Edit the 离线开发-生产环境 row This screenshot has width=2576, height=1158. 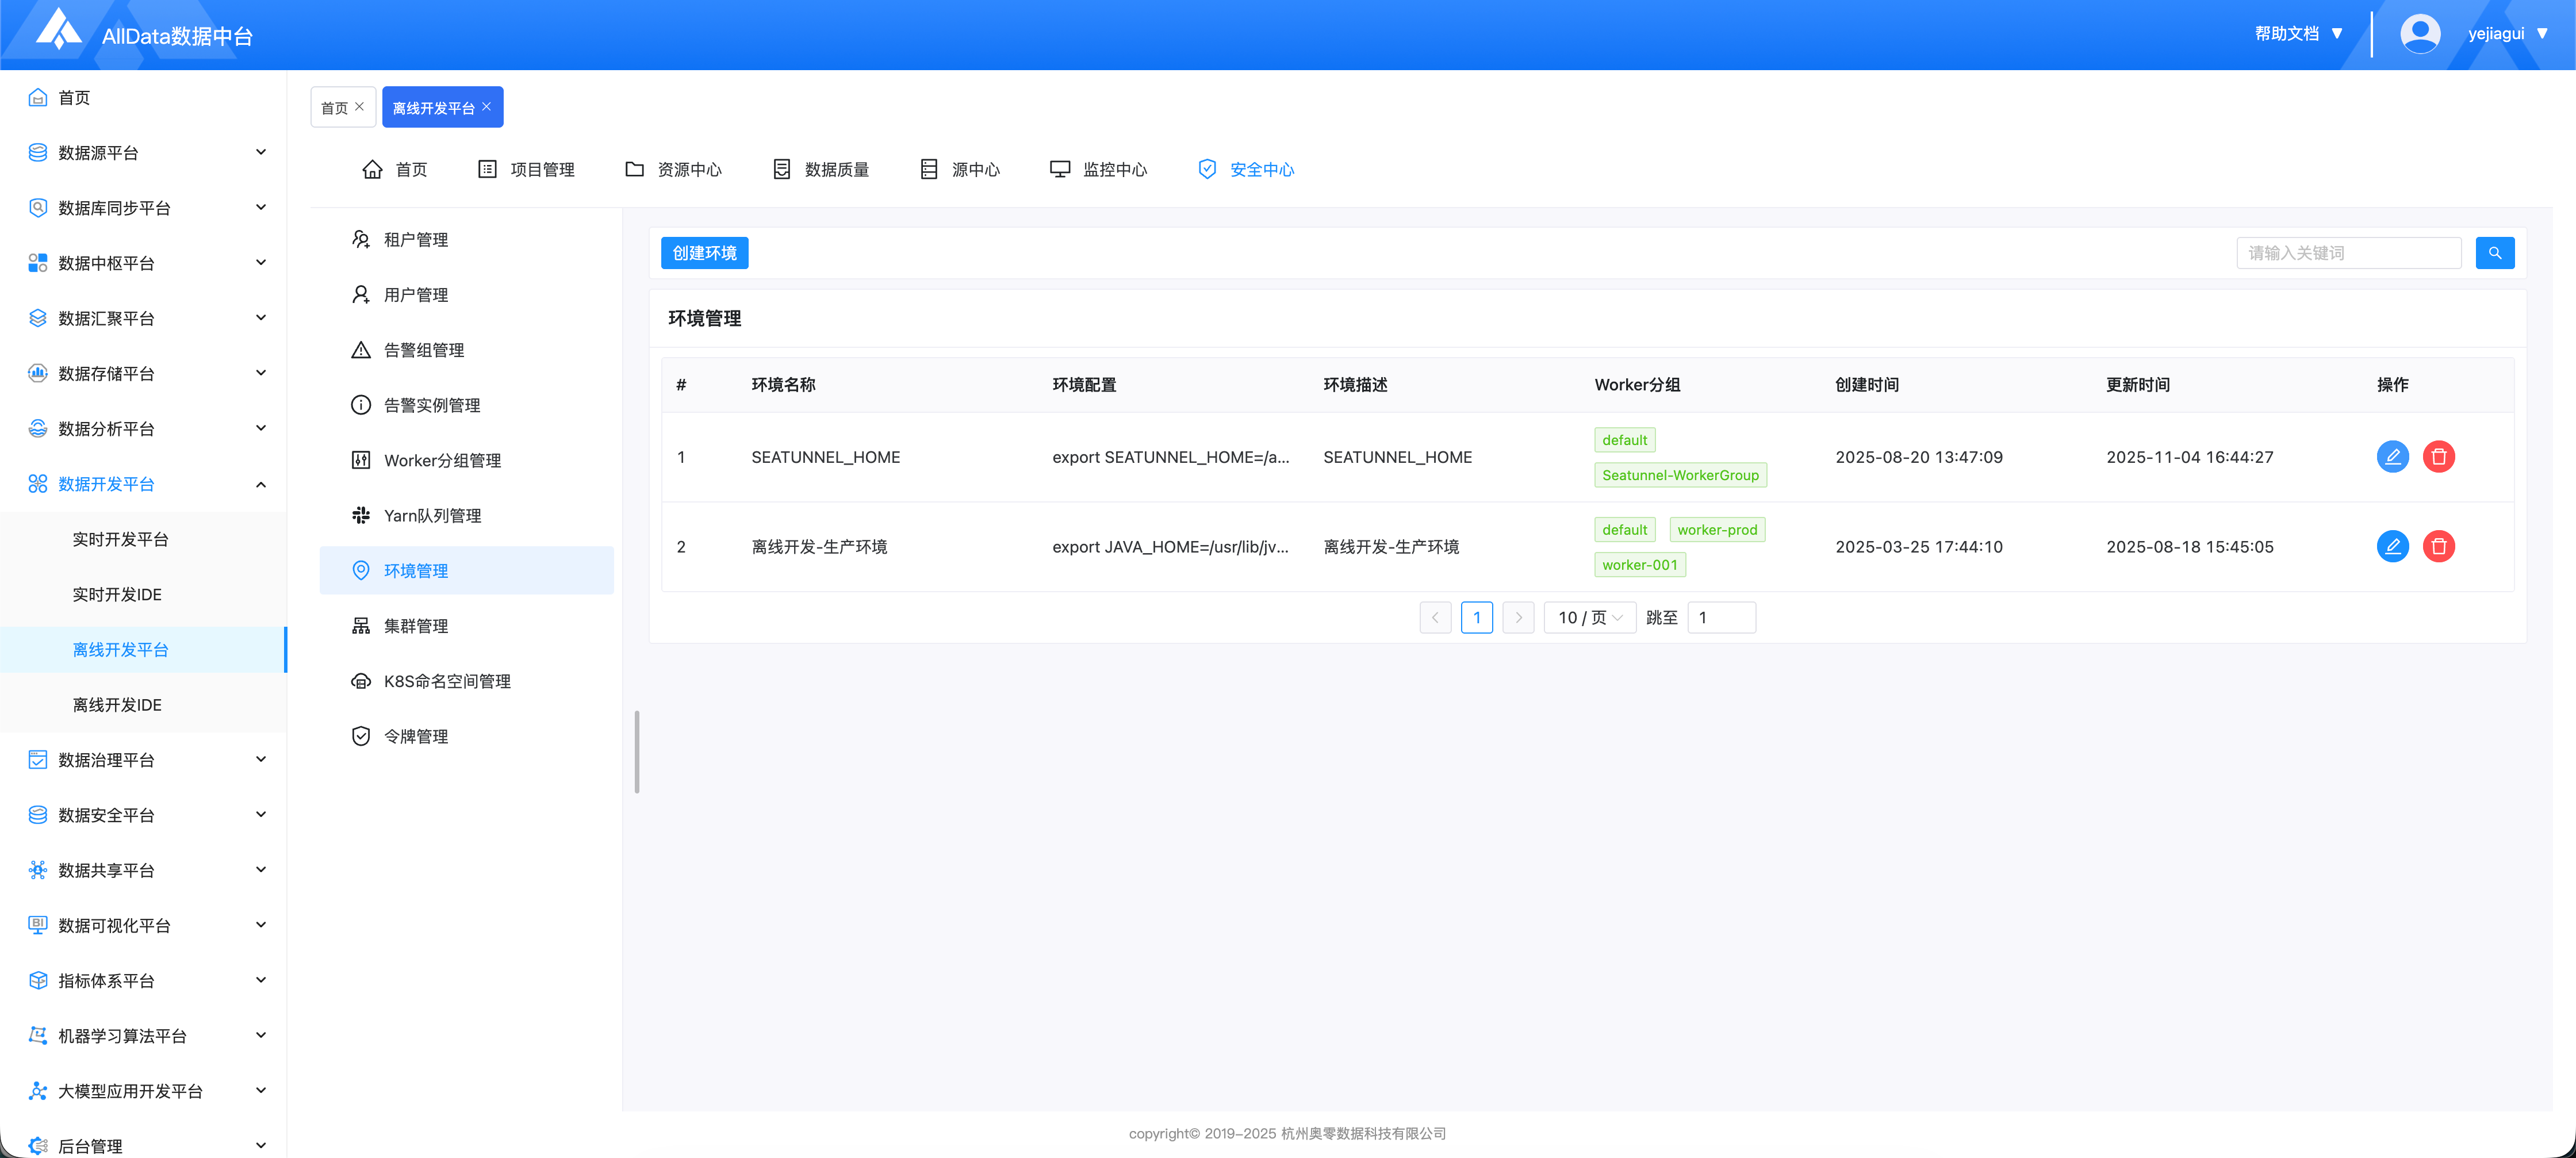click(x=2392, y=546)
